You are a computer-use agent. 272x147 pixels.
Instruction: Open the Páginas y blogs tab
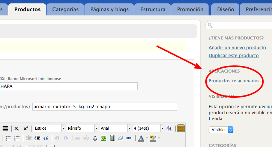click(109, 9)
